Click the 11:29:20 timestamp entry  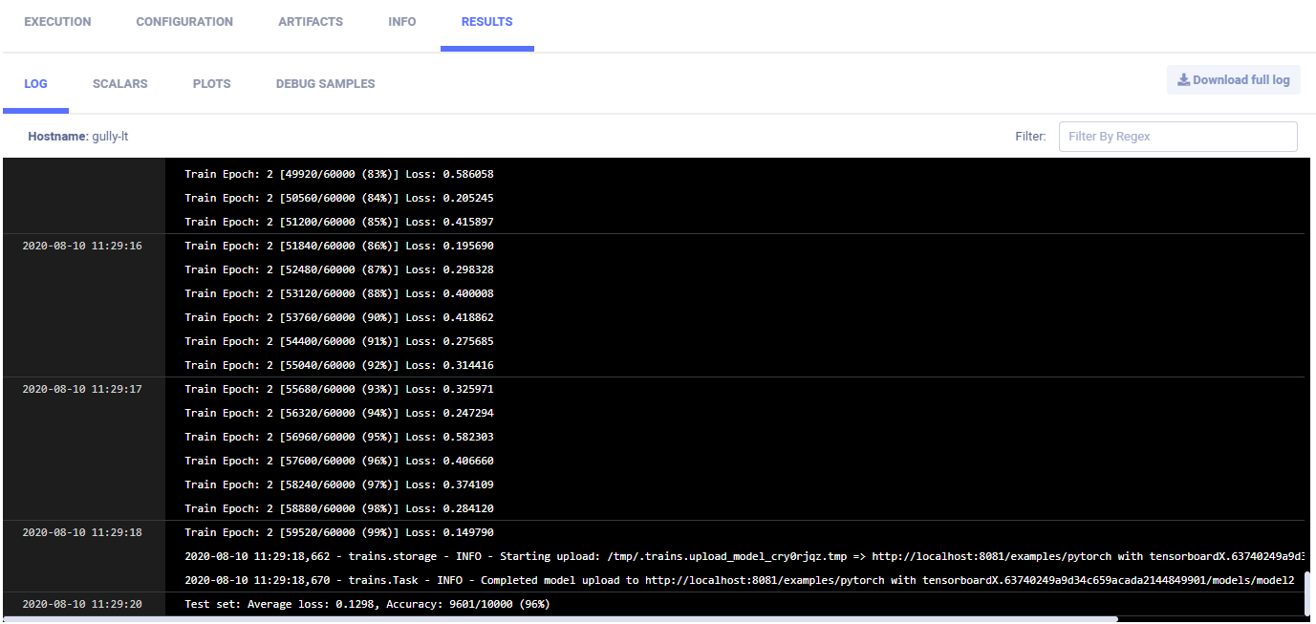click(x=82, y=605)
